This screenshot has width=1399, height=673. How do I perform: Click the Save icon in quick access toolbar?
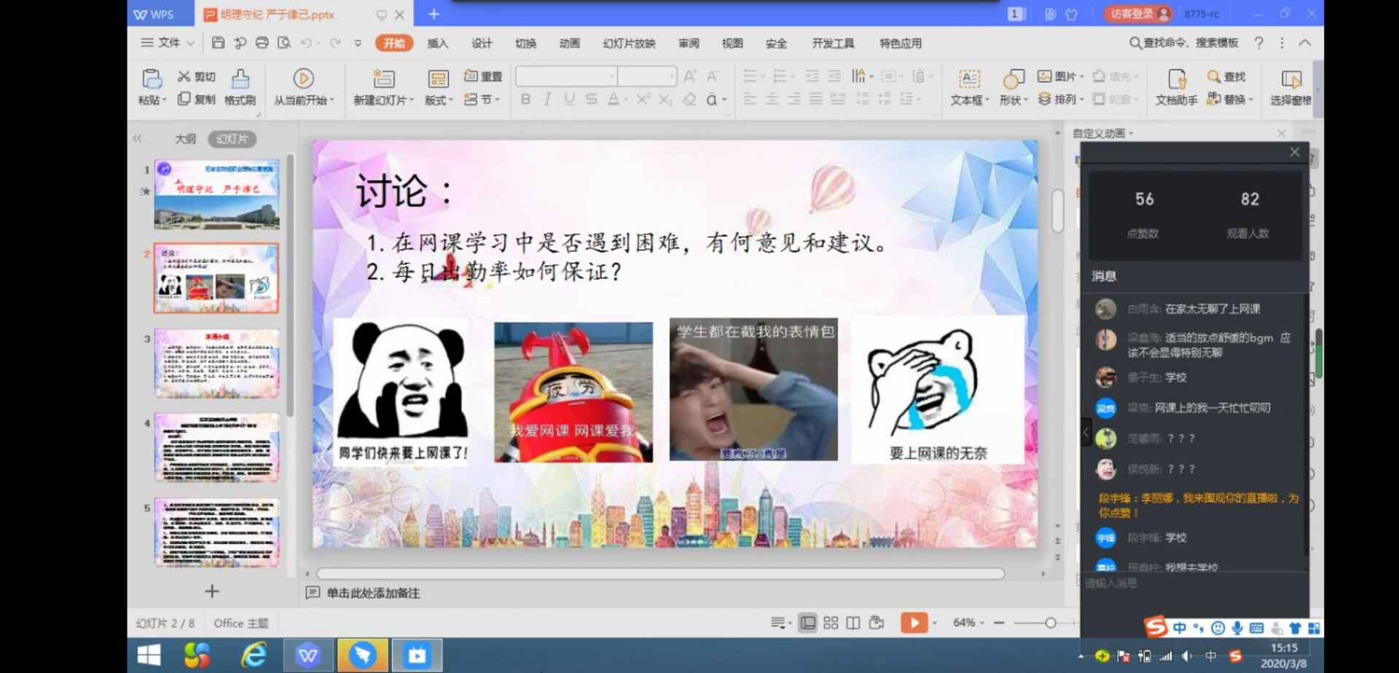[218, 43]
